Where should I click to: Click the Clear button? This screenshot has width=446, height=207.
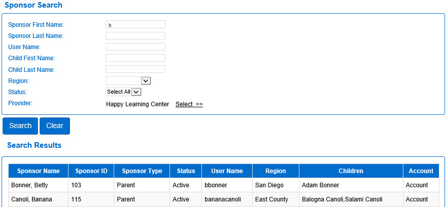click(55, 126)
